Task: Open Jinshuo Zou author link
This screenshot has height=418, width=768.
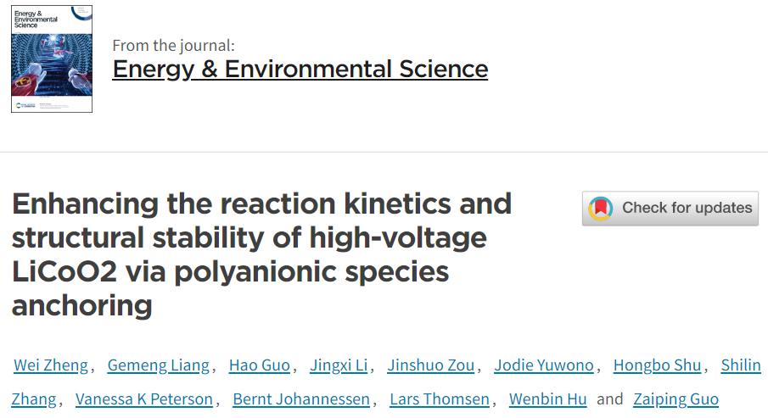Action: pos(431,365)
